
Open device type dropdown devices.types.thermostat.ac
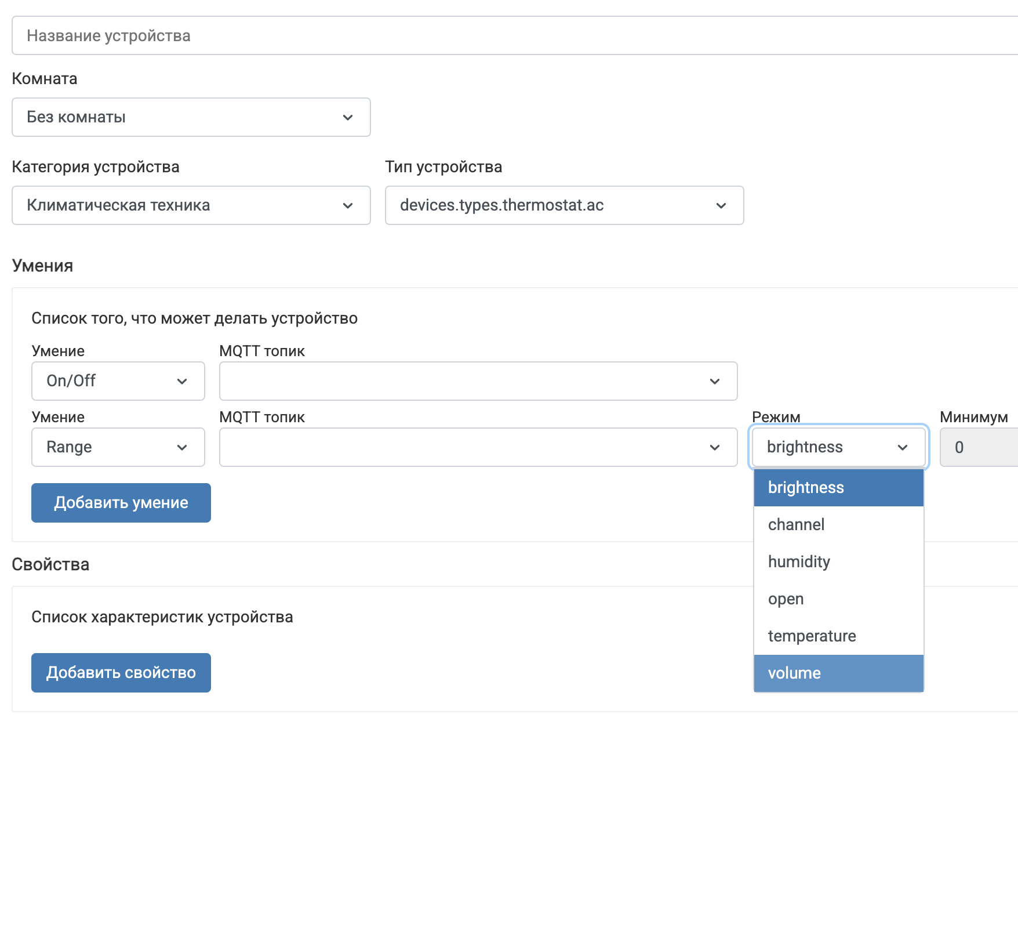pyautogui.click(x=563, y=205)
